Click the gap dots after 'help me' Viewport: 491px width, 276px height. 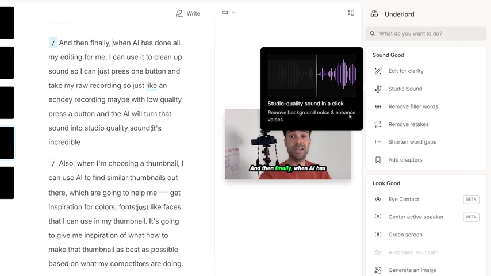[163, 193]
